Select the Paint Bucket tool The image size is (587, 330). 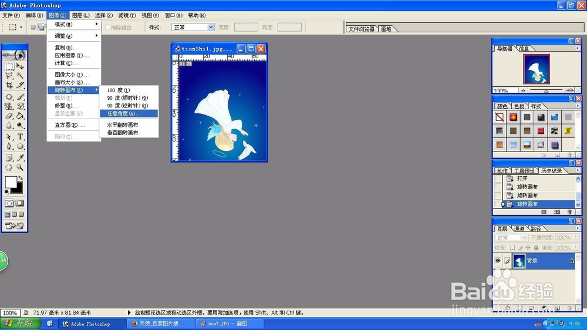(x=20, y=116)
